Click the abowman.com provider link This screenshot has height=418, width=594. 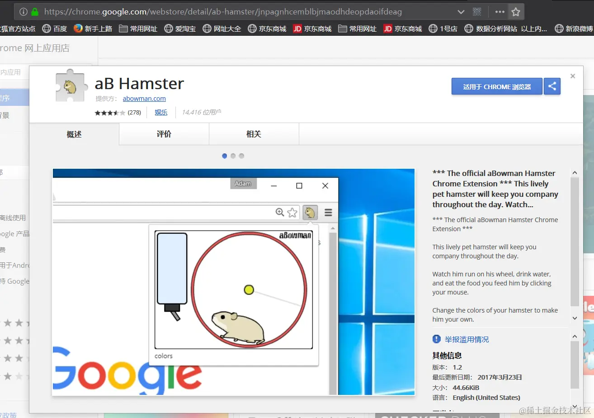pyautogui.click(x=144, y=99)
